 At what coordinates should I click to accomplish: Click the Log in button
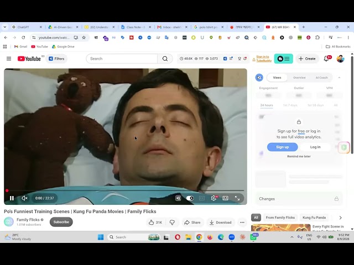(315, 147)
